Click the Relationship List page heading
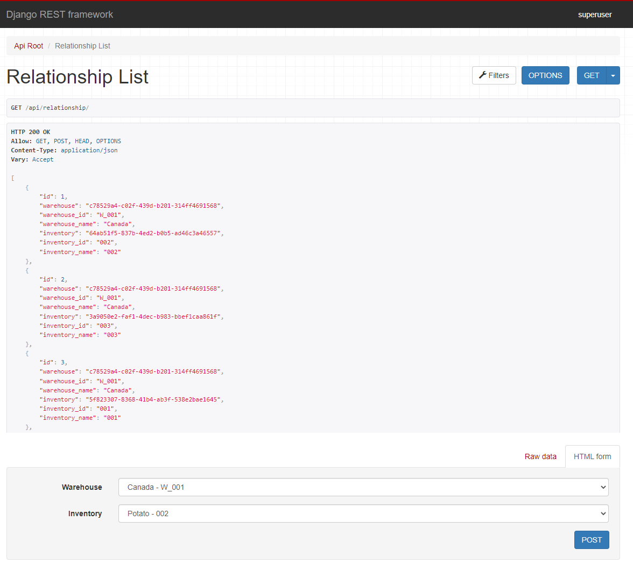 pos(78,76)
